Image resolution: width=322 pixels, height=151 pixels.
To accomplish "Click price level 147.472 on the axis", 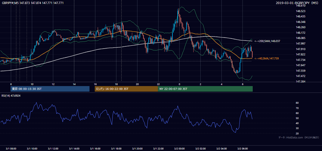I will (x=301, y=76).
